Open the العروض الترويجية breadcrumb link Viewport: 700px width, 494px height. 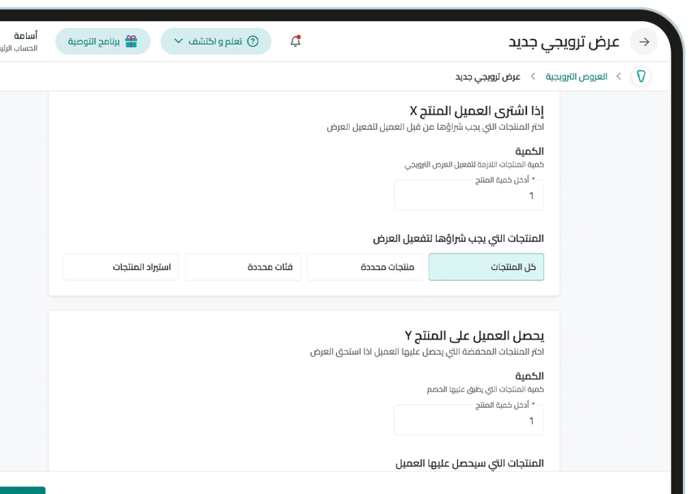pyautogui.click(x=576, y=76)
